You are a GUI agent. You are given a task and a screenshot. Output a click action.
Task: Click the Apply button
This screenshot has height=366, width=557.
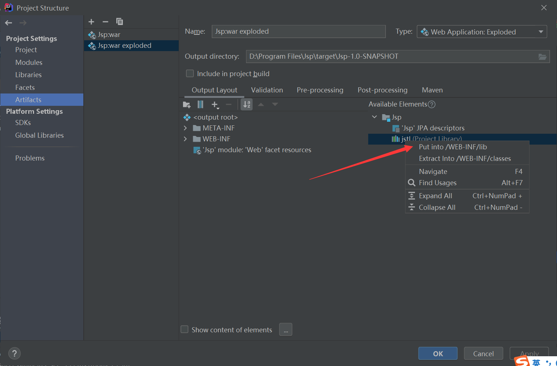pos(529,354)
